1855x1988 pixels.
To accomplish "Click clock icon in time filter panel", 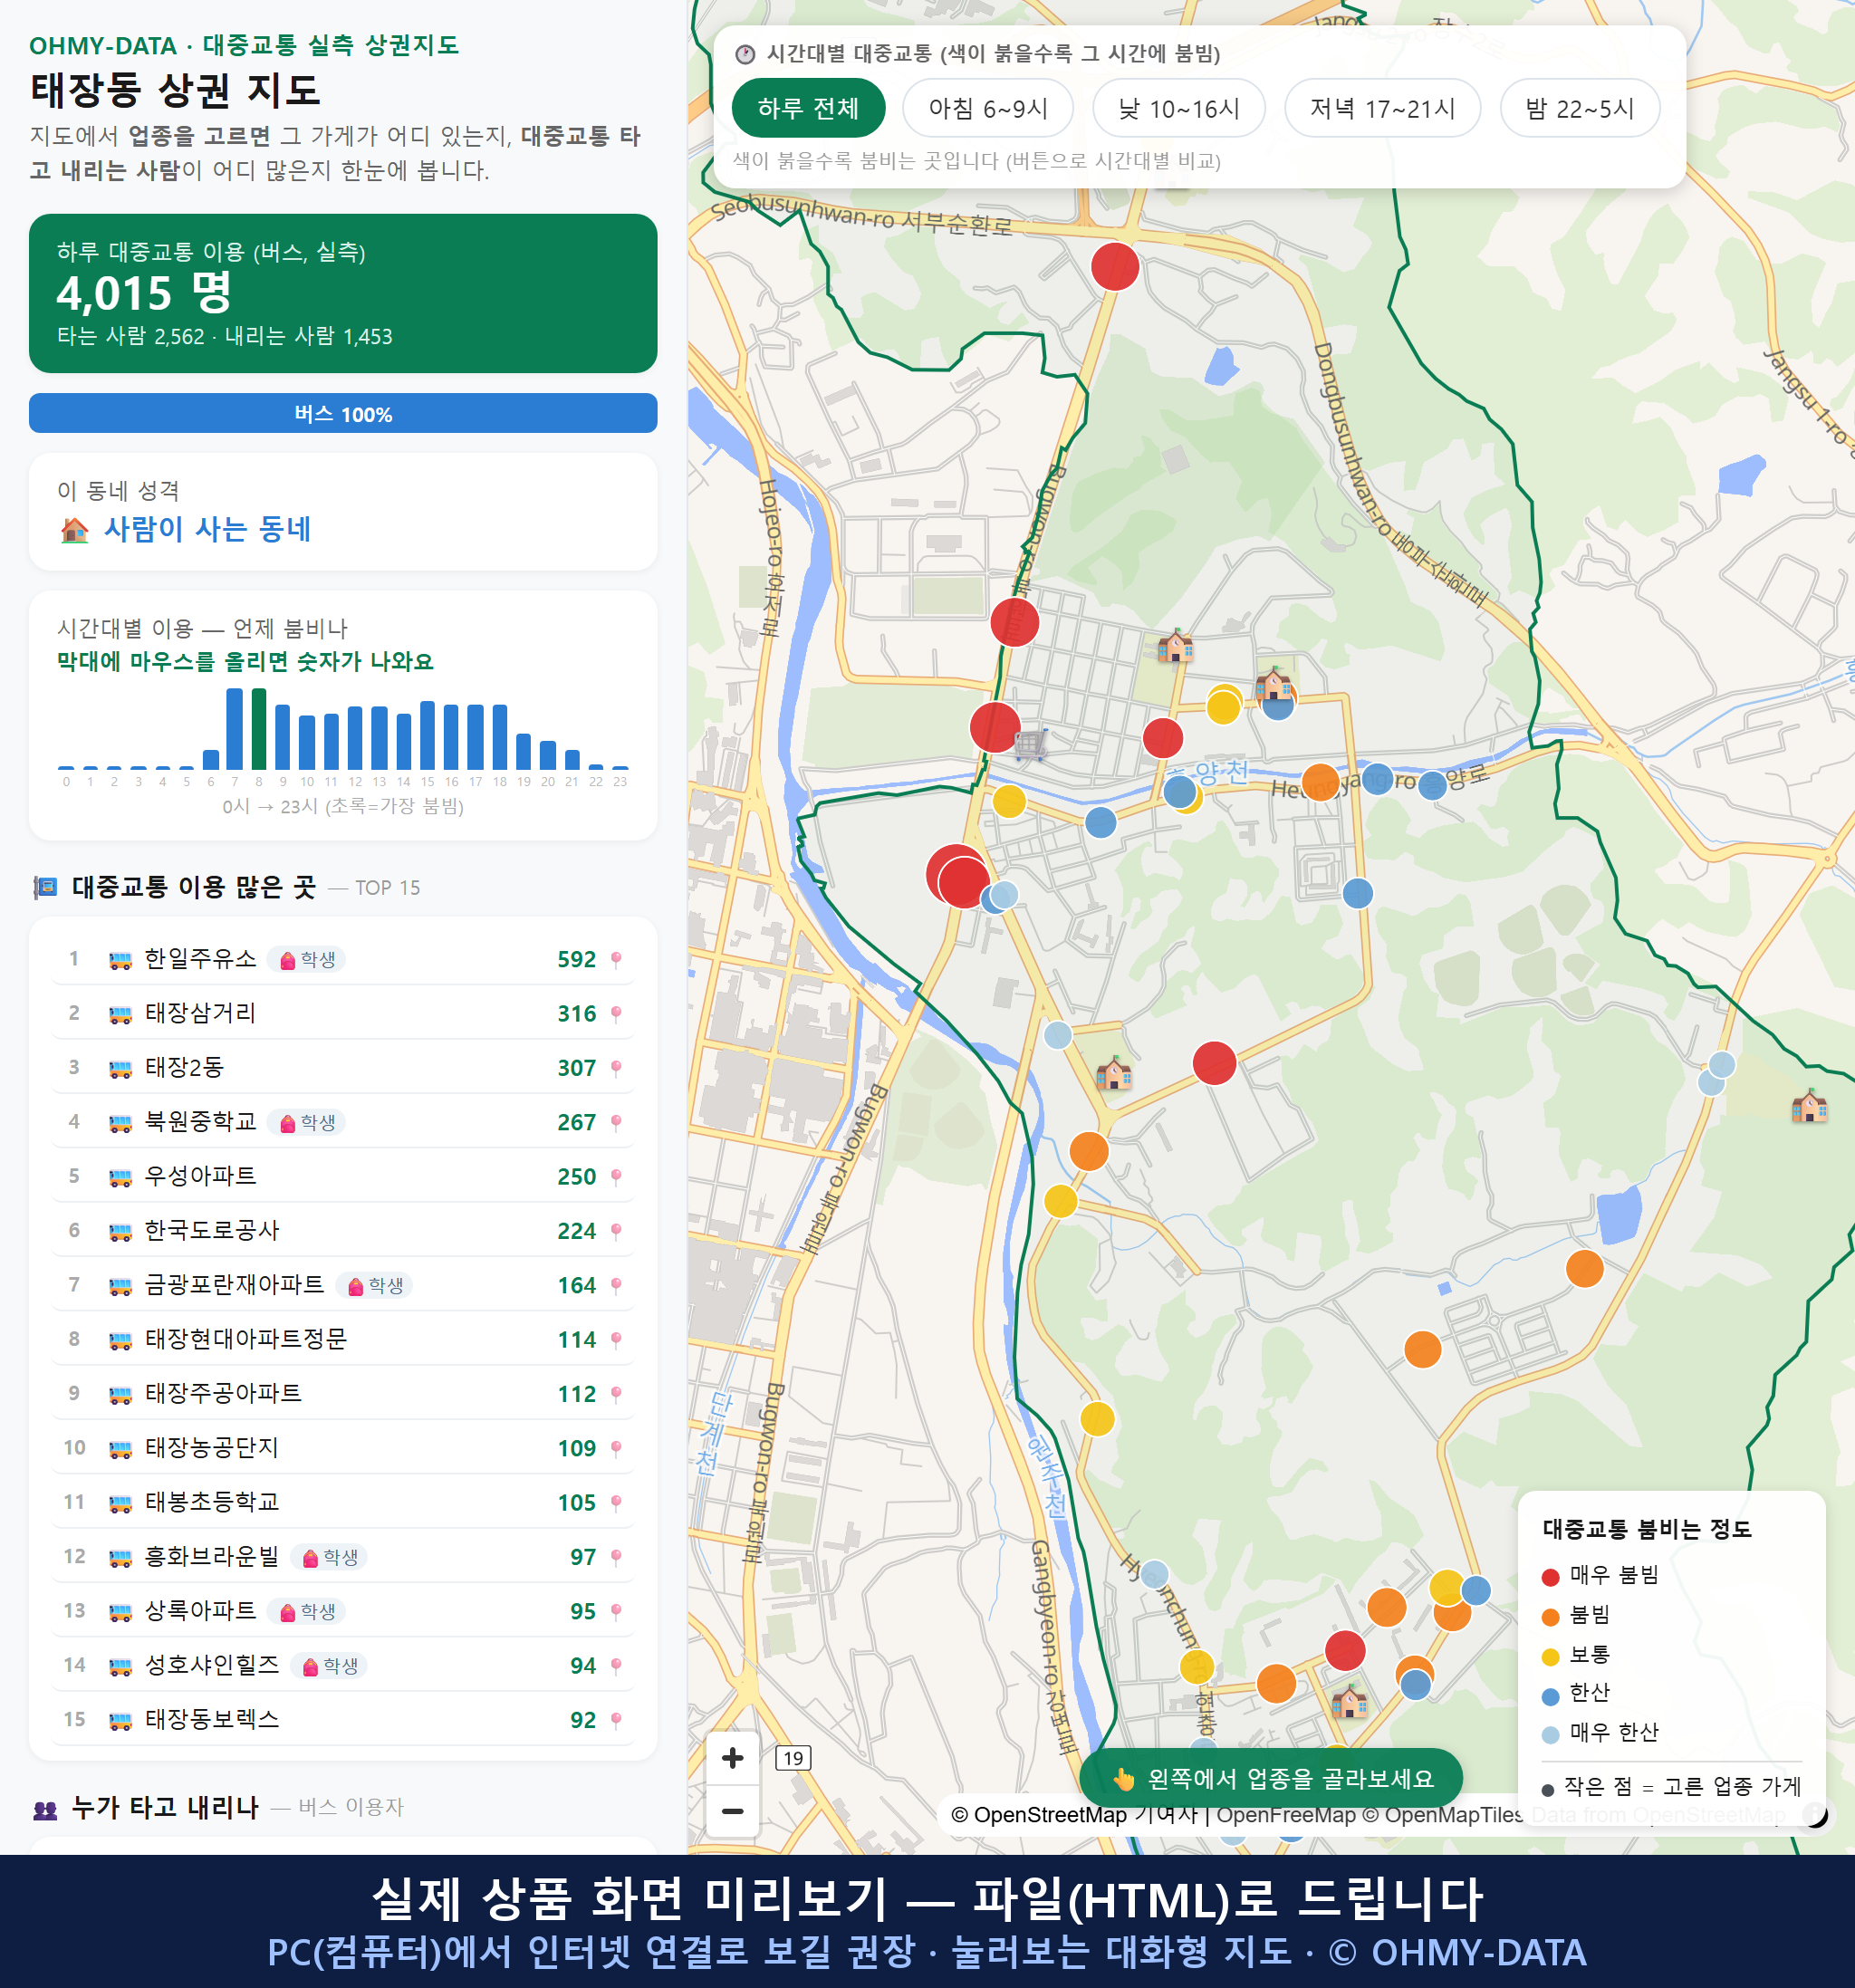I will pyautogui.click(x=745, y=54).
